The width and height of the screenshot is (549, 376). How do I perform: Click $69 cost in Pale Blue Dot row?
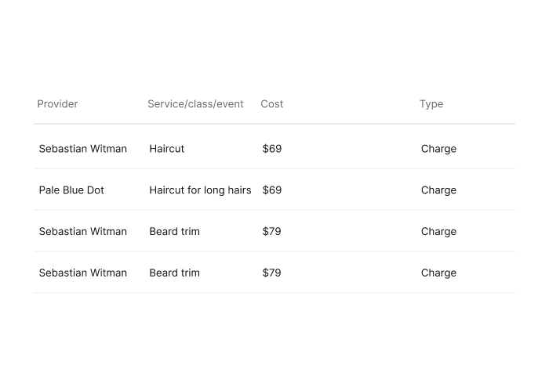click(272, 190)
